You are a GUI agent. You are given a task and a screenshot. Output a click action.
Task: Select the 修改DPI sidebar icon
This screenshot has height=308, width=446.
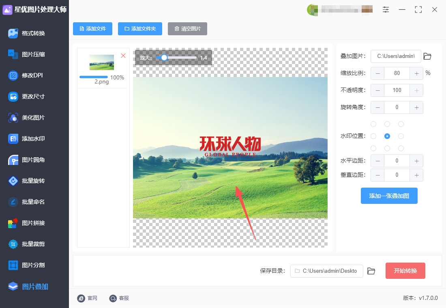click(13, 75)
